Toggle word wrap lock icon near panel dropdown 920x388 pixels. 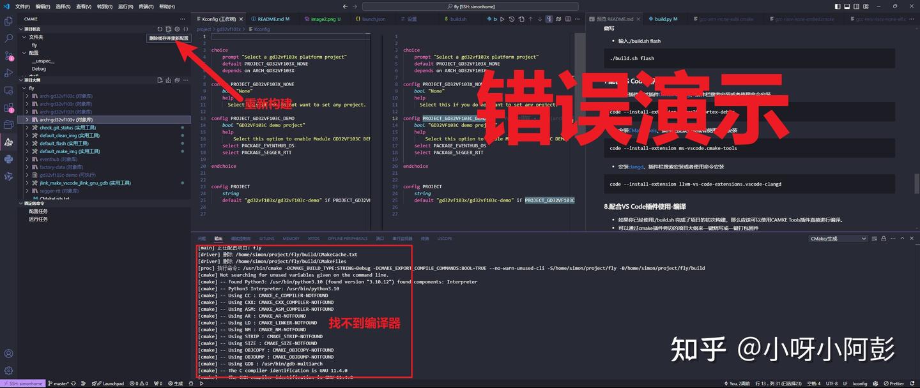click(x=884, y=237)
